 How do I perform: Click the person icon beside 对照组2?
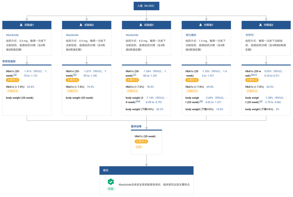260,25
